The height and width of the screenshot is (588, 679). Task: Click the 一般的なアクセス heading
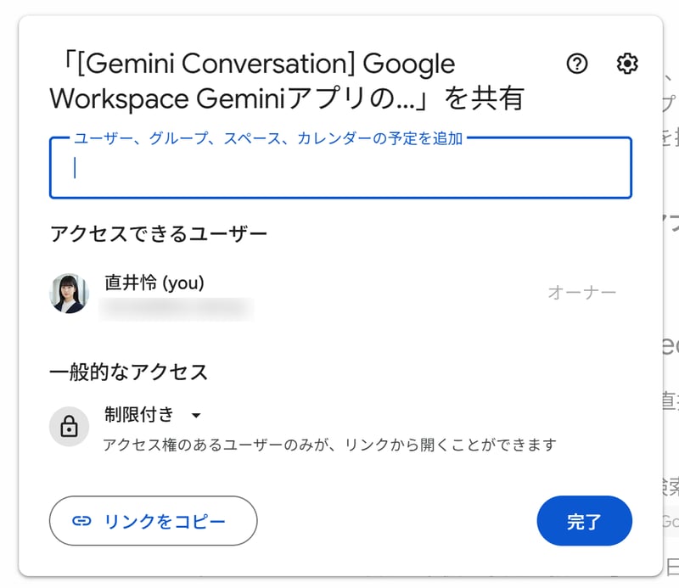[x=129, y=372]
